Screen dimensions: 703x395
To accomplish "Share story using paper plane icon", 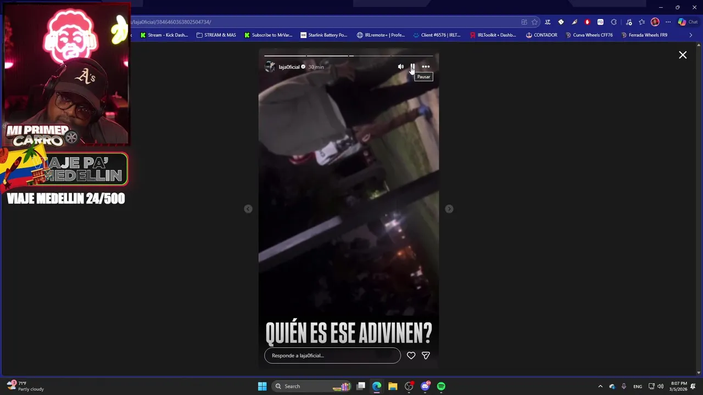I will (426, 356).
